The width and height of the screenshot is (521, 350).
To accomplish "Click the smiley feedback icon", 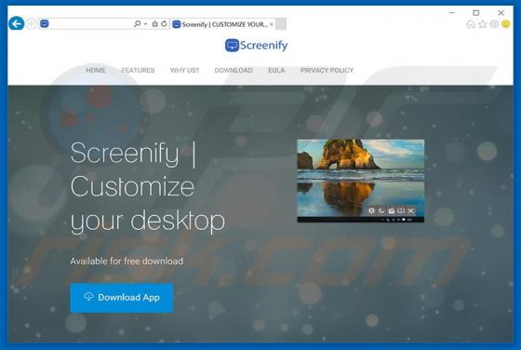I will point(506,24).
